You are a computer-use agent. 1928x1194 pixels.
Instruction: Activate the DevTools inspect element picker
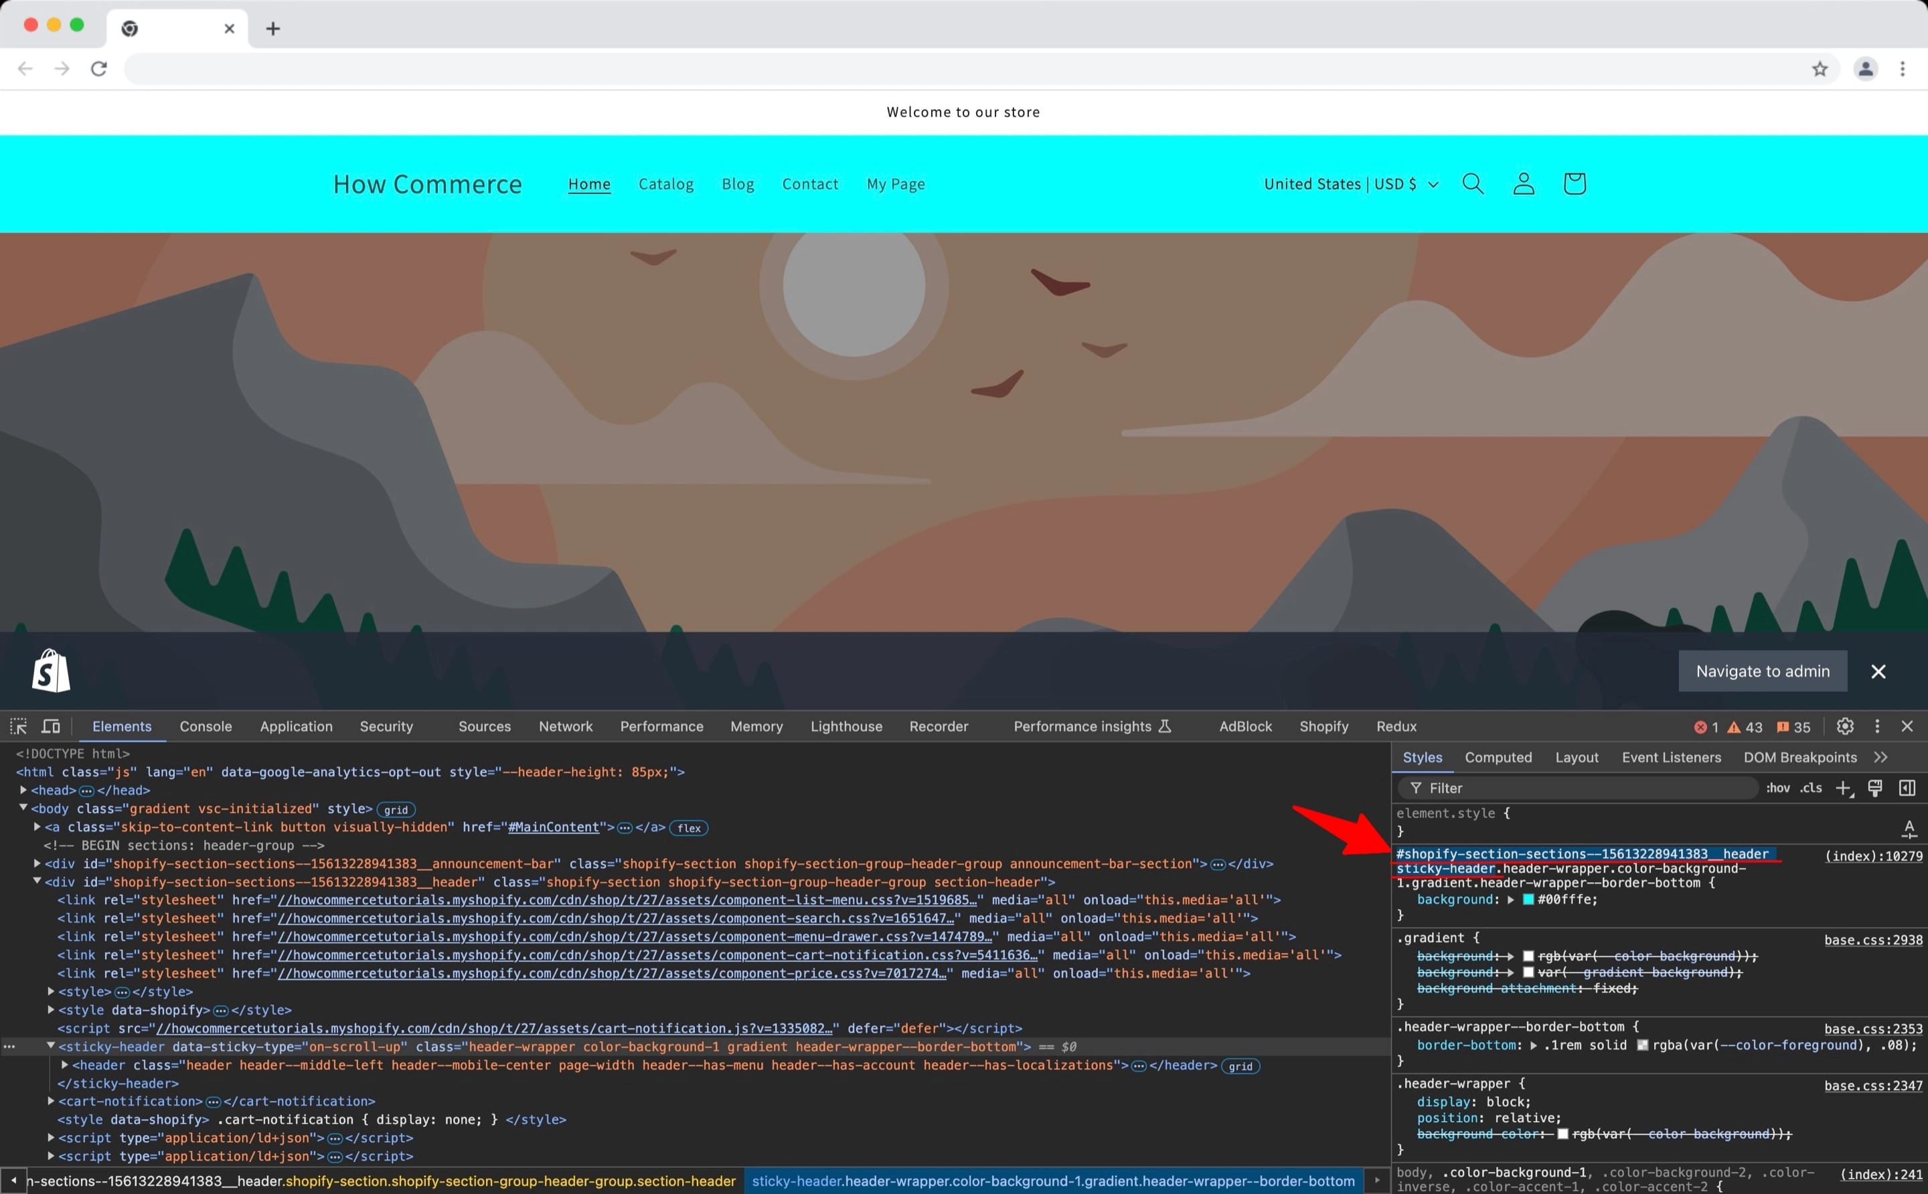coord(18,726)
